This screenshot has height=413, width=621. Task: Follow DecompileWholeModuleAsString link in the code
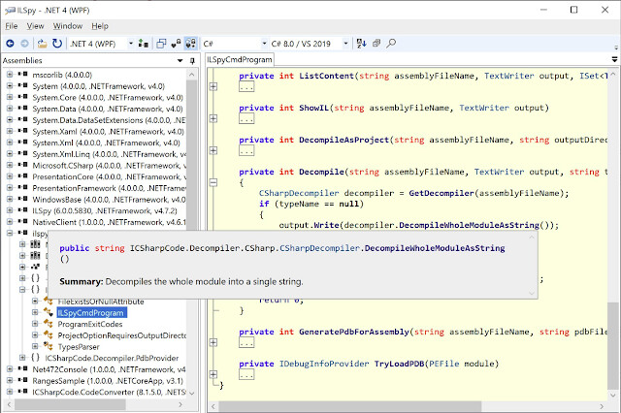(469, 225)
